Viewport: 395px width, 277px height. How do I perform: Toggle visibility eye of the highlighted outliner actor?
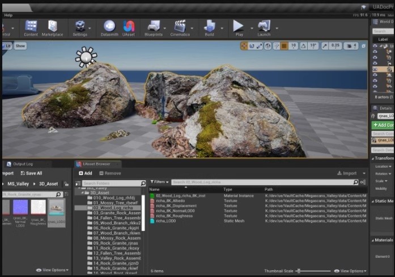375,69
